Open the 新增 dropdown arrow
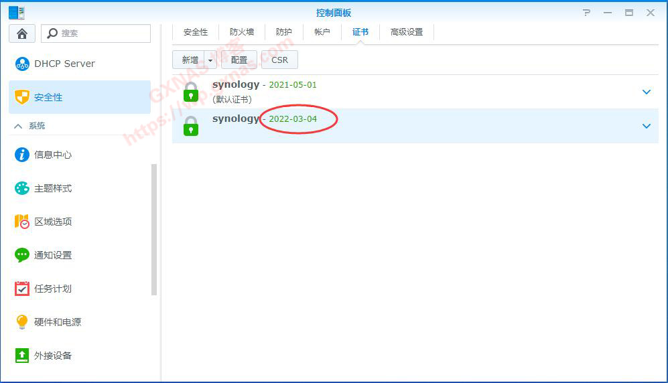Viewport: 668px width, 383px height. click(x=210, y=60)
